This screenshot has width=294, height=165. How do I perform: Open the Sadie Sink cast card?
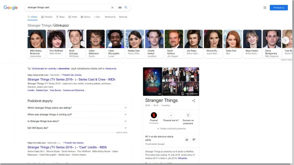click(x=233, y=44)
